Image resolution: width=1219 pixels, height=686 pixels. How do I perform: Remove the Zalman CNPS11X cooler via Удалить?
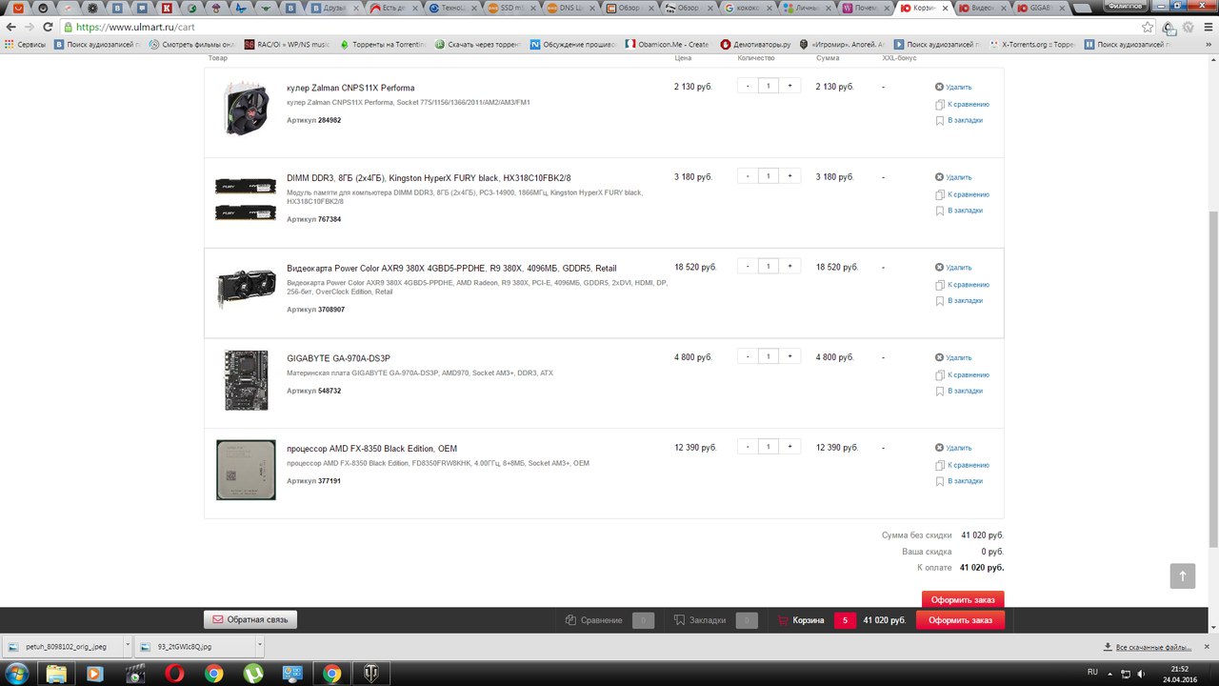click(953, 87)
